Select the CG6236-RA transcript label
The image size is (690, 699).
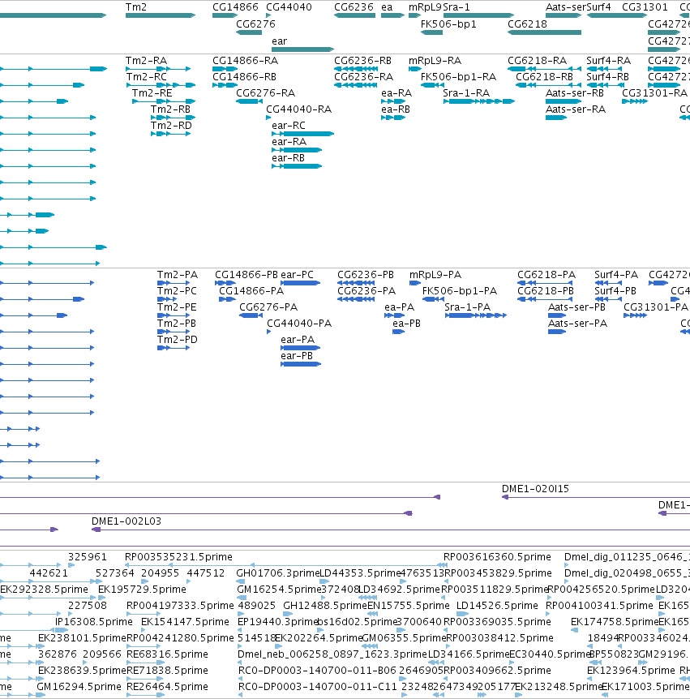click(x=364, y=77)
